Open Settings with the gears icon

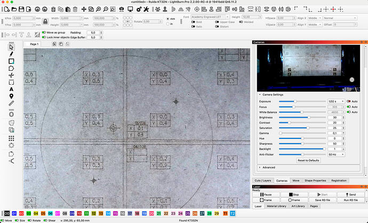tap(139, 10)
